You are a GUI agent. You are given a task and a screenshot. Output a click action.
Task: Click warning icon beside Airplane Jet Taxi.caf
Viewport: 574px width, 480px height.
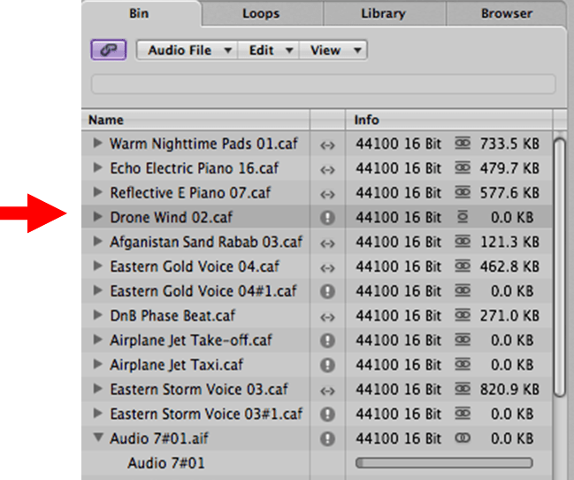click(327, 365)
